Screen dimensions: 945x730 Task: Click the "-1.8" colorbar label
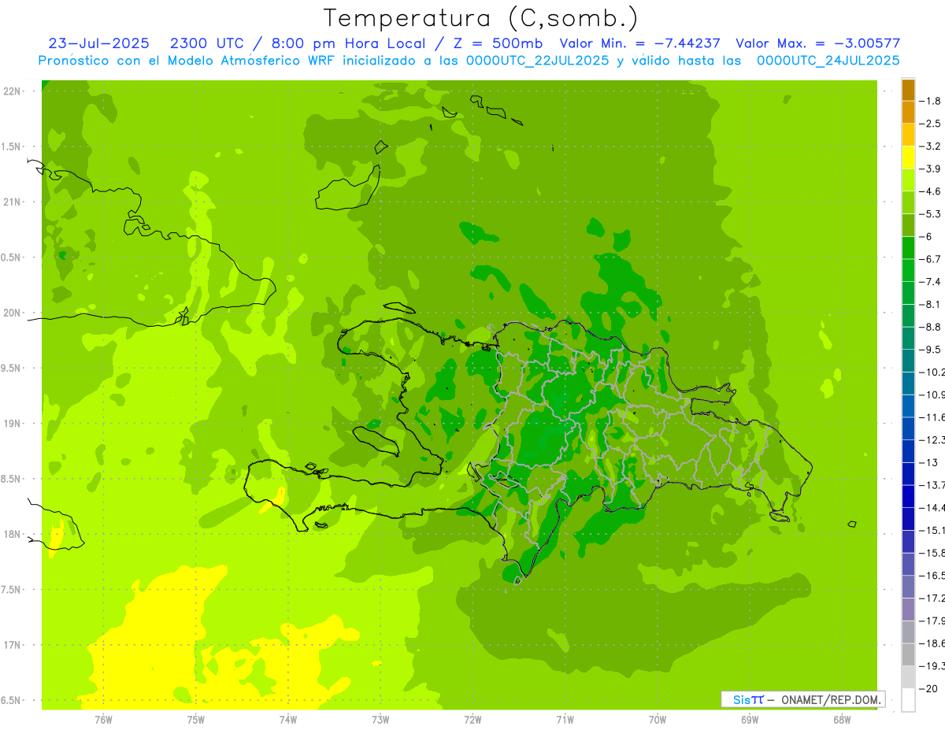pyautogui.click(x=931, y=101)
